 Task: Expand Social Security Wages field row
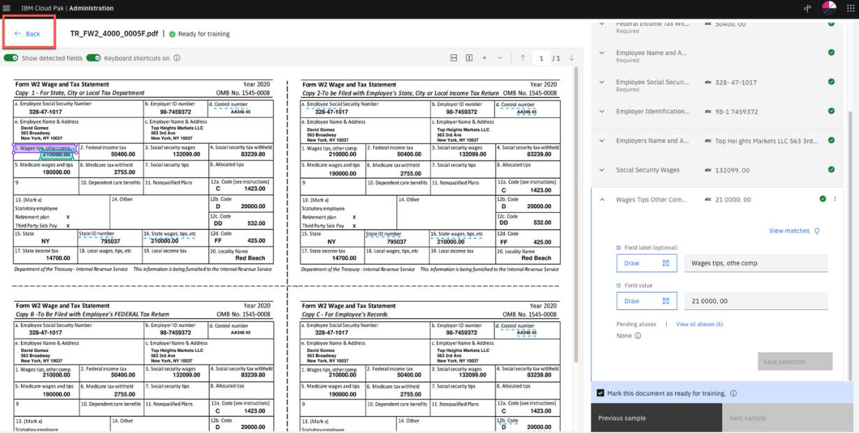[x=602, y=170]
